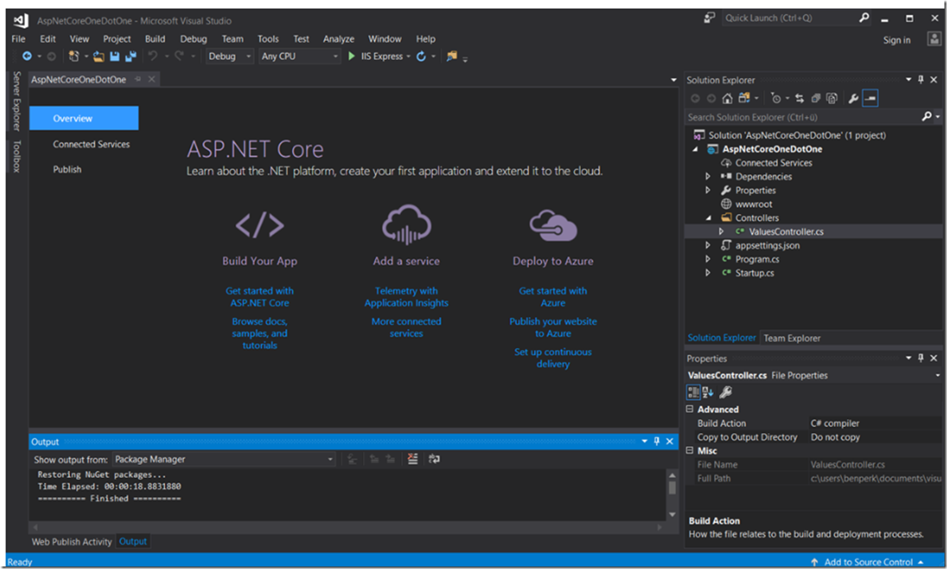The height and width of the screenshot is (569, 947).
Task: Collapse the Controllers folder node
Action: coord(708,218)
